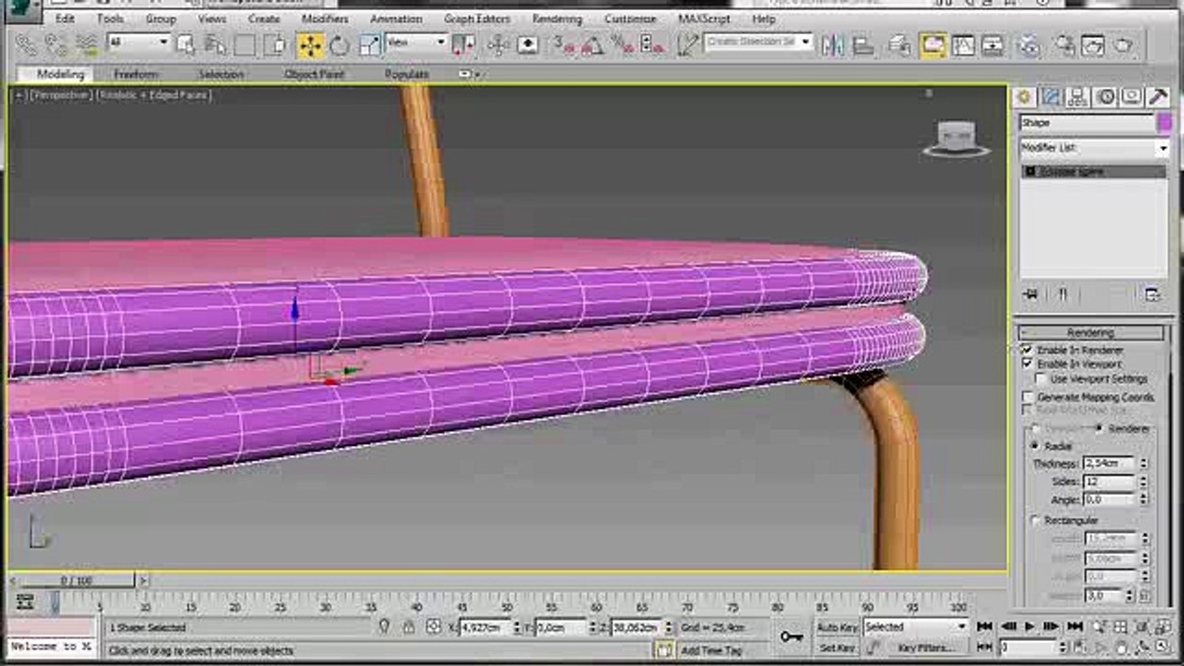Image resolution: width=1184 pixels, height=666 pixels.
Task: Click the Edit Named Selection Sets icon
Action: click(x=687, y=43)
